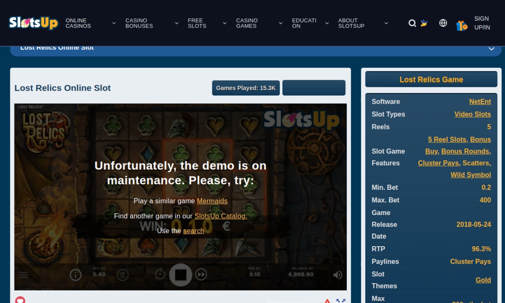Click the search link in maintenance message

tap(193, 231)
